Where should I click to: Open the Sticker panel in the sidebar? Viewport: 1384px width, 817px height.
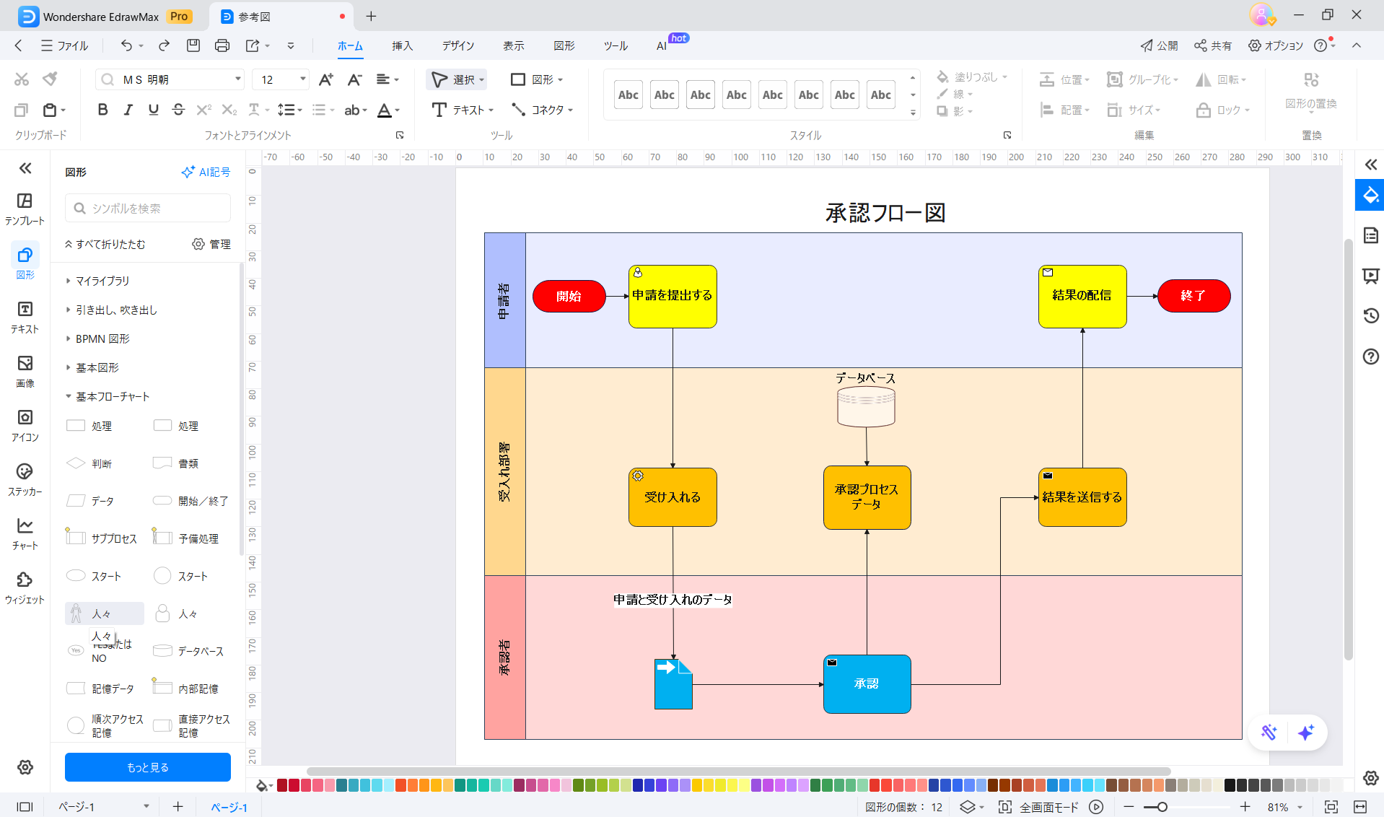click(25, 479)
